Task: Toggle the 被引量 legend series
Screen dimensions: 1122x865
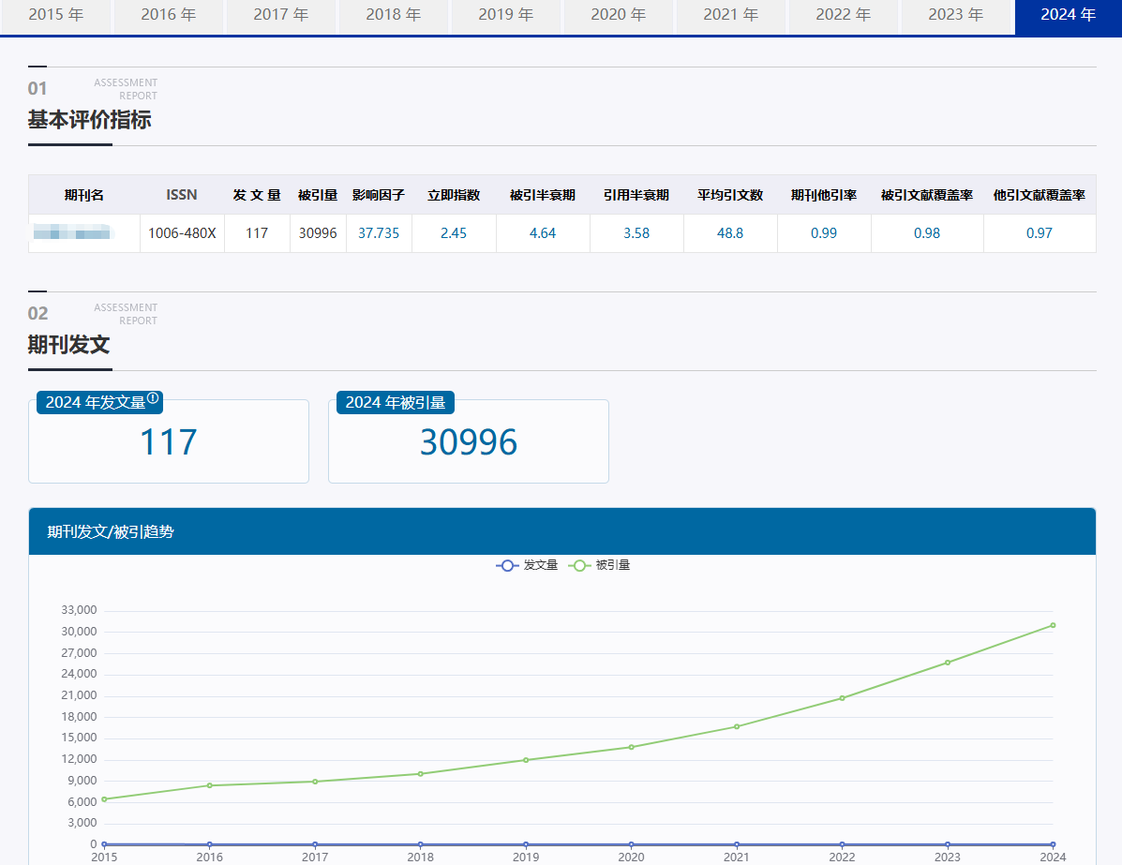Action: point(599,565)
